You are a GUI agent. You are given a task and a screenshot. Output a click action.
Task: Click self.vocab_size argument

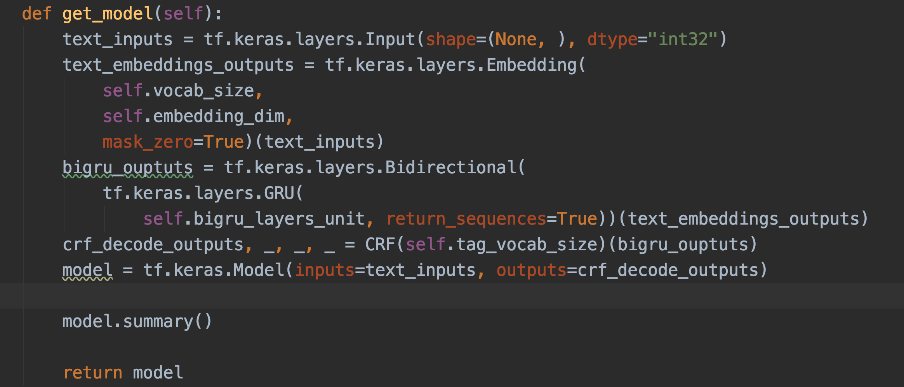(178, 91)
